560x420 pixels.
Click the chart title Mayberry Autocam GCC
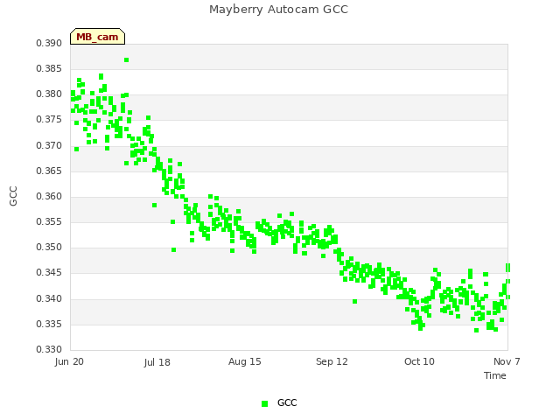tap(278, 10)
